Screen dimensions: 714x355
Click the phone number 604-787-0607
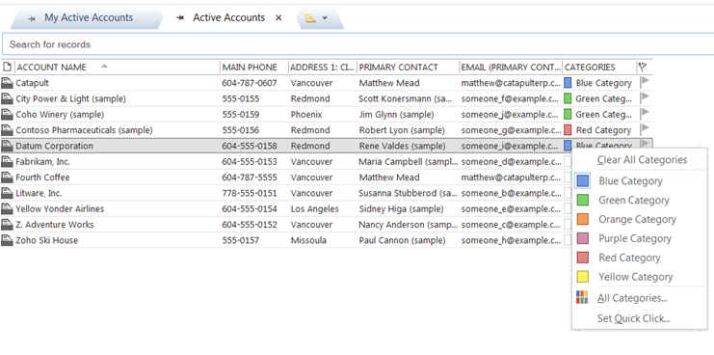[x=249, y=83]
